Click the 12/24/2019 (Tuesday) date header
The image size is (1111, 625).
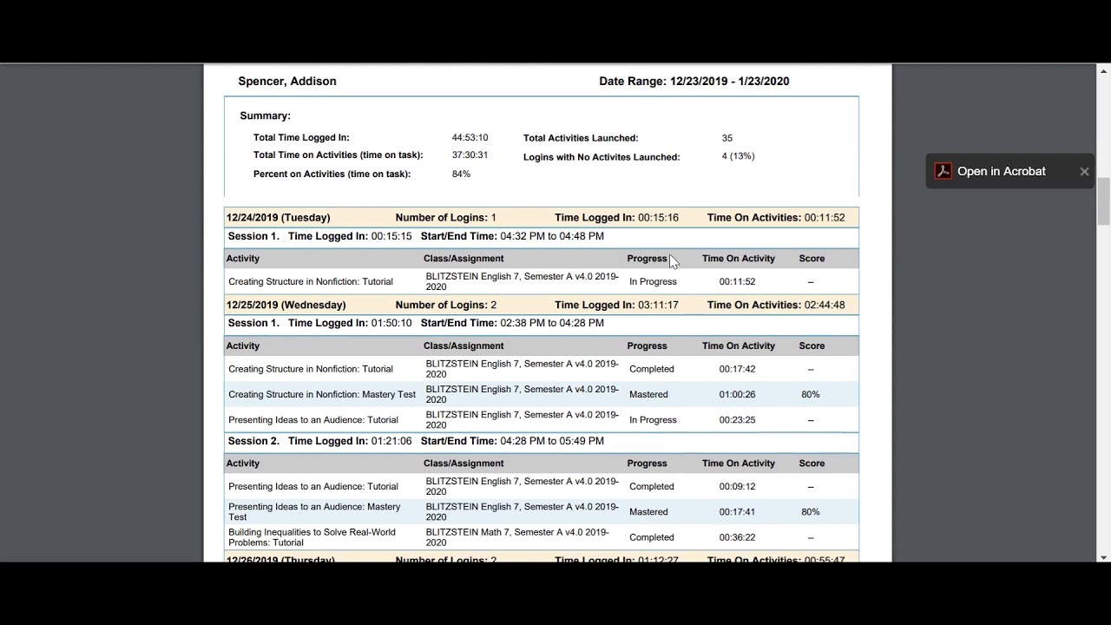[x=279, y=217]
